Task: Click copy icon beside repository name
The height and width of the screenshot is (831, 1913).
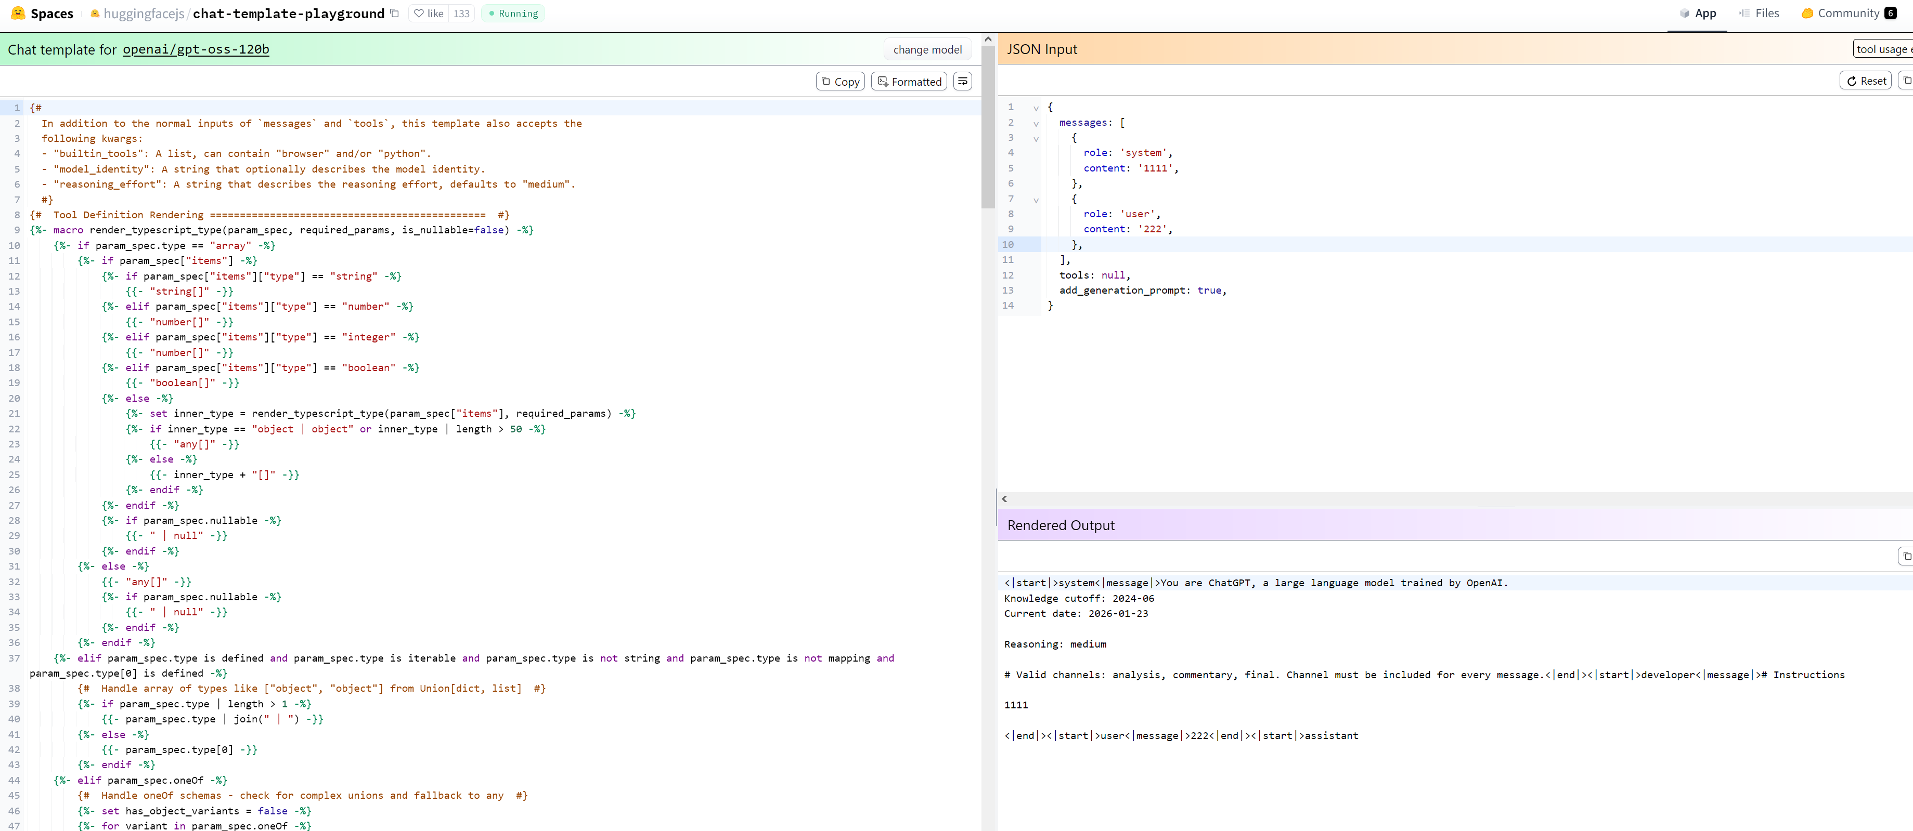Action: [x=394, y=14]
